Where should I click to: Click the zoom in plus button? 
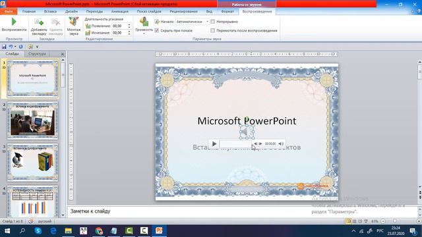(x=419, y=221)
